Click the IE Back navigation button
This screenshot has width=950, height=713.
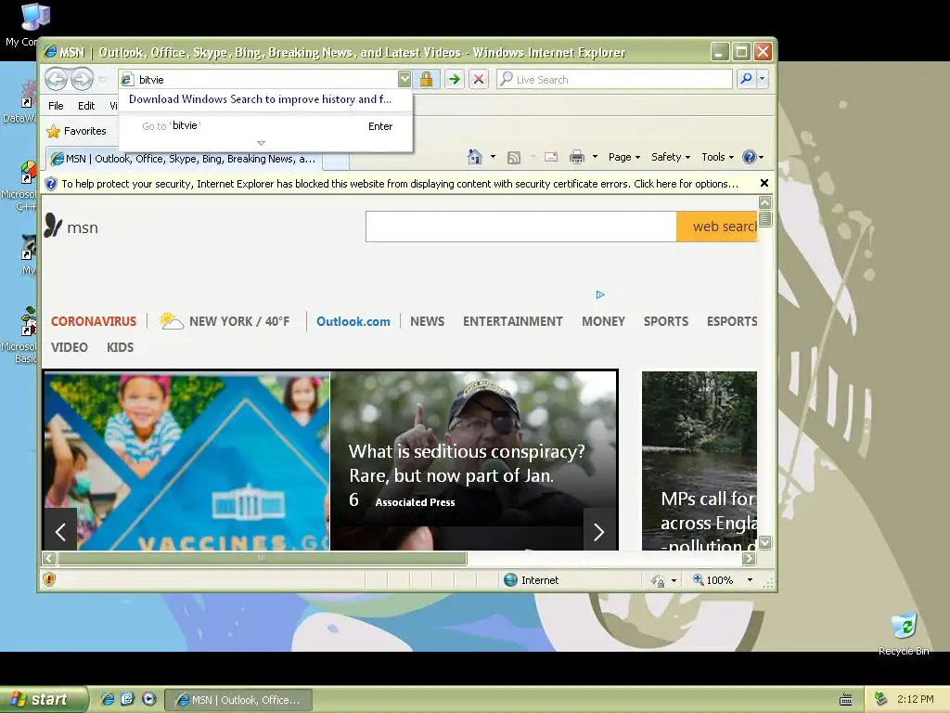(x=56, y=80)
